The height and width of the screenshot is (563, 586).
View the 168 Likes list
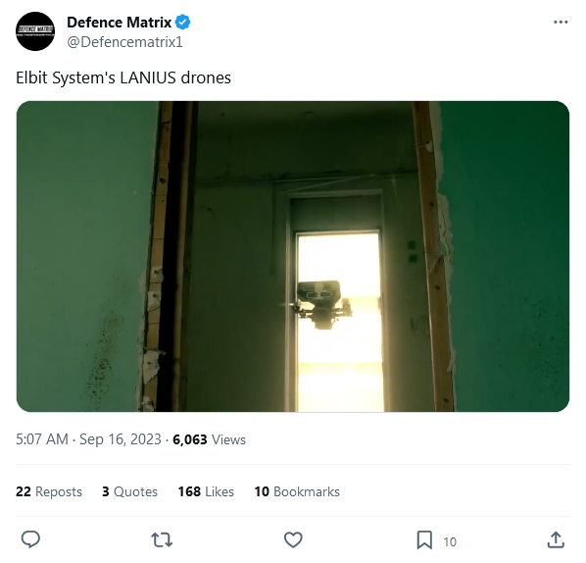pos(206,491)
